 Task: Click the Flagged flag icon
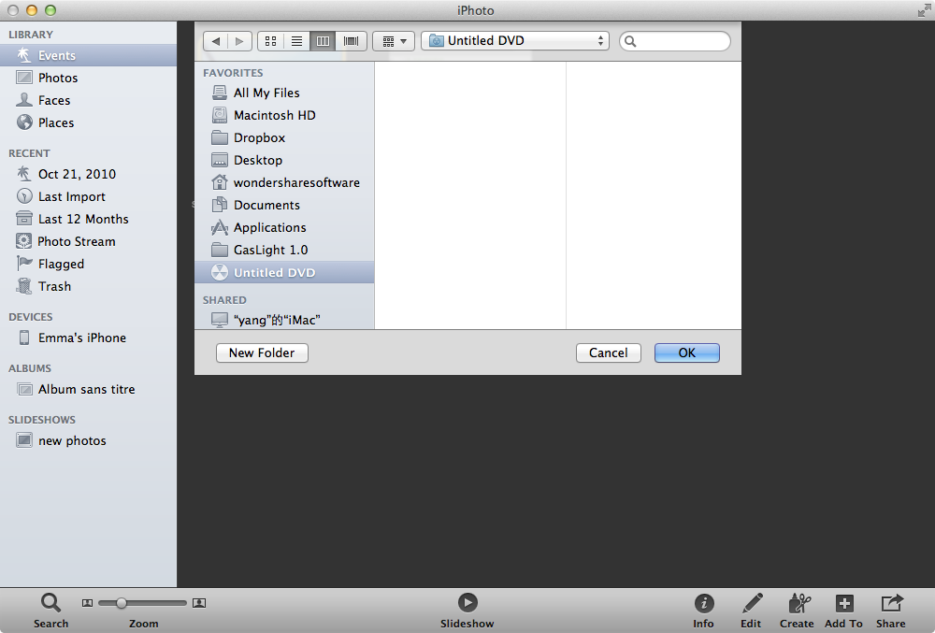(24, 263)
